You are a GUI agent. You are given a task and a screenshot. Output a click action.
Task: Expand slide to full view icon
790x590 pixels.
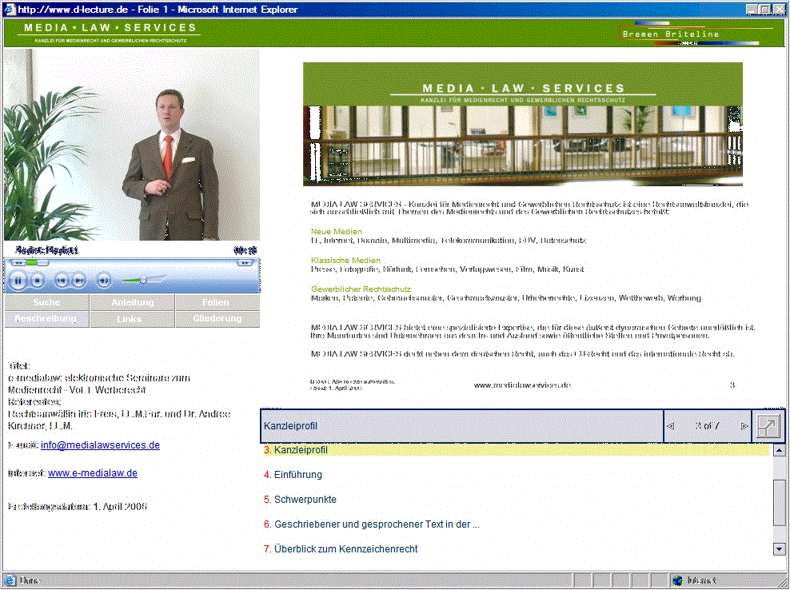(768, 426)
